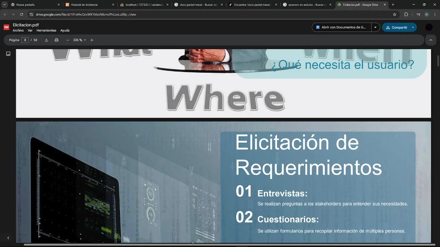Click the total pages 58 text
The height and width of the screenshot is (247, 440).
click(35, 40)
